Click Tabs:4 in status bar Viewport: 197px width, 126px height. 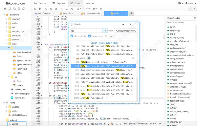(153, 124)
